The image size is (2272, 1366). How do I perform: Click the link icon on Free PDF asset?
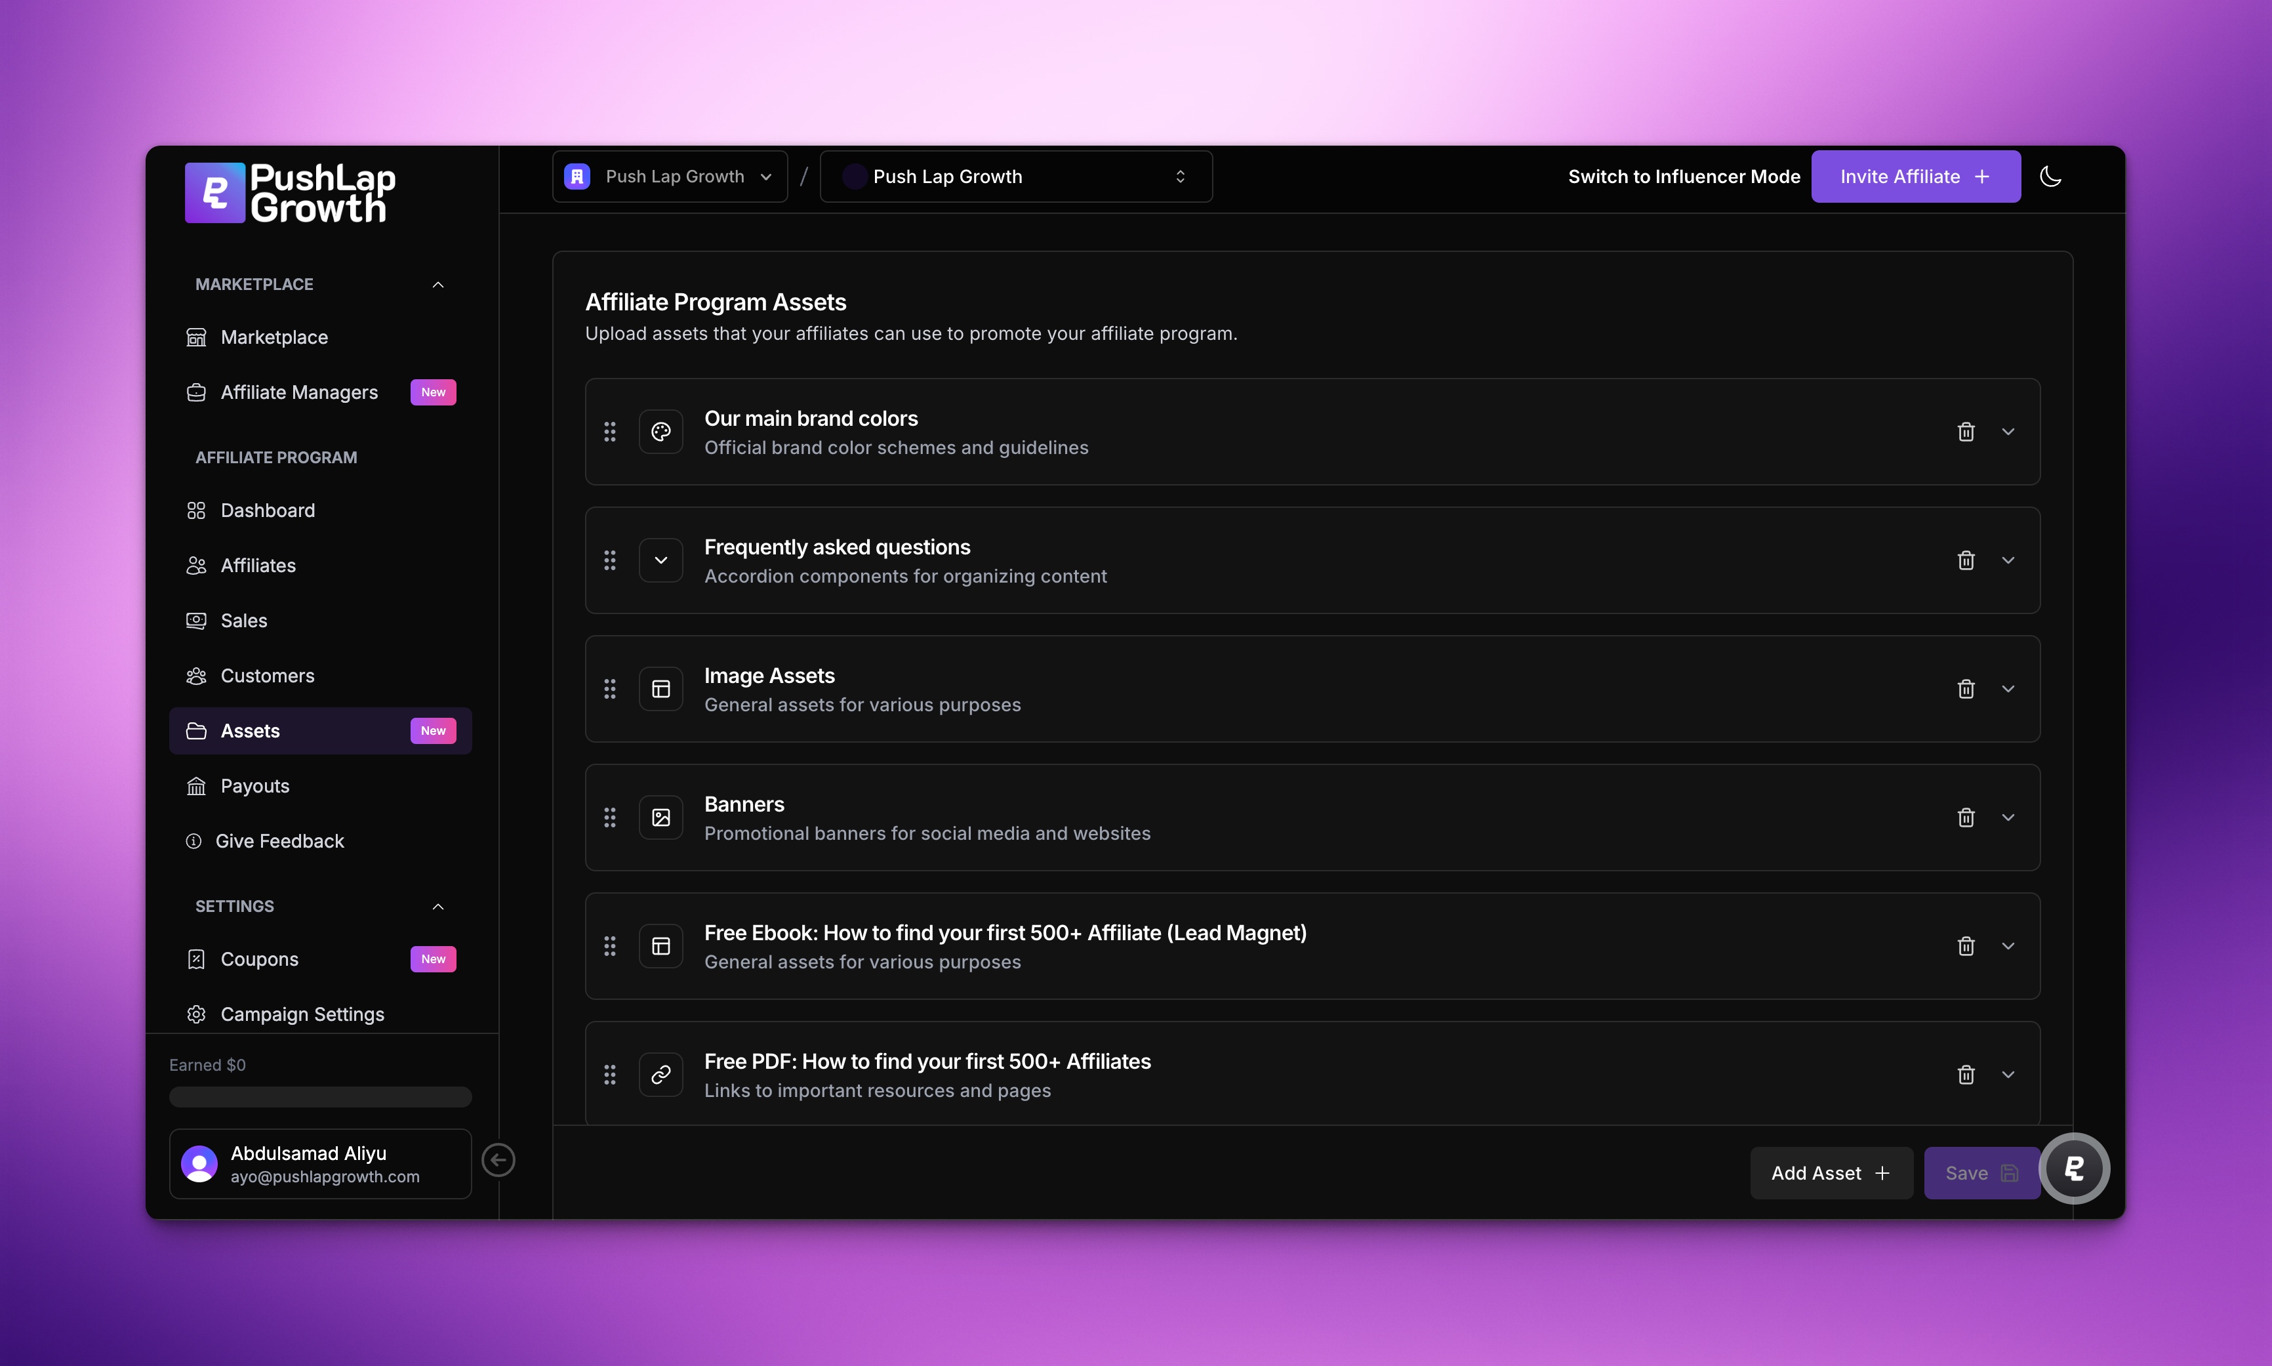660,1074
